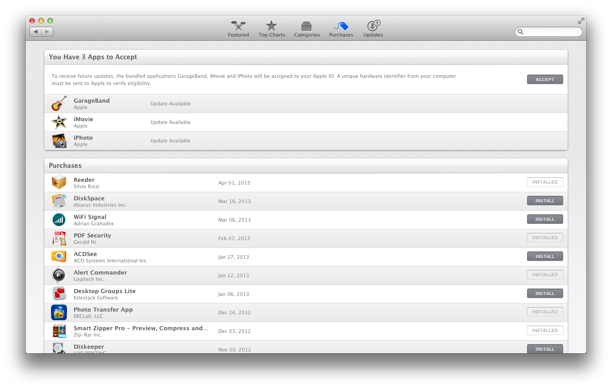Click the Dec 24, 2012 purchase date
The width and height of the screenshot is (612, 389).
coord(235,313)
